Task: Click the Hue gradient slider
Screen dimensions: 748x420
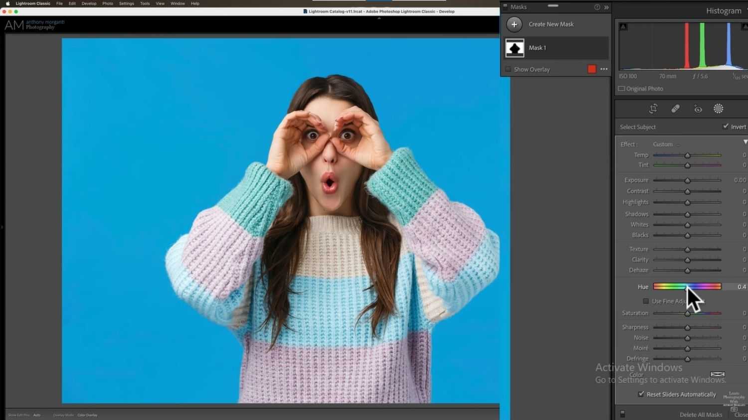Action: [x=686, y=286]
